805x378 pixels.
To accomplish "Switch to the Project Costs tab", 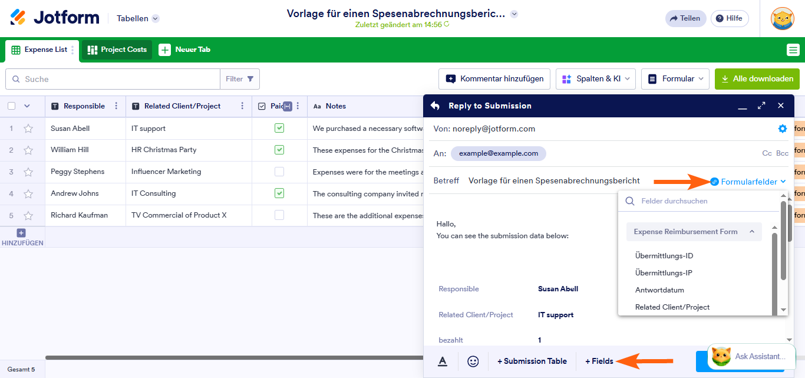I will (x=116, y=50).
